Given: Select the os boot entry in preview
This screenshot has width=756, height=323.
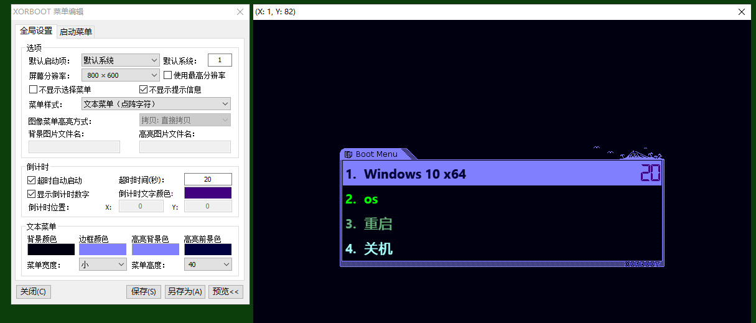Looking at the screenshot, I should click(502, 199).
